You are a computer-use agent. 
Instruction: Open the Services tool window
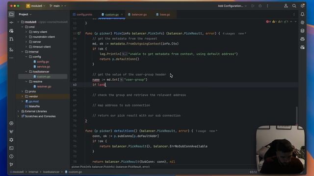(11, 123)
